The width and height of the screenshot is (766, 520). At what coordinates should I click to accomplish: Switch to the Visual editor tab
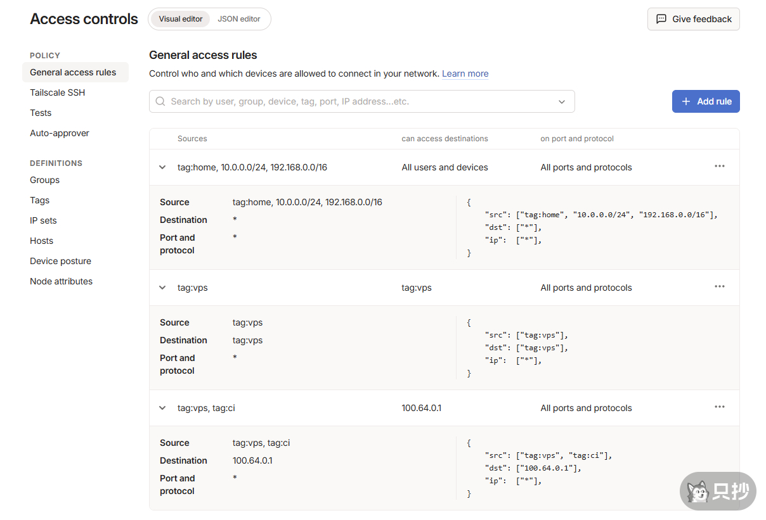pos(181,19)
